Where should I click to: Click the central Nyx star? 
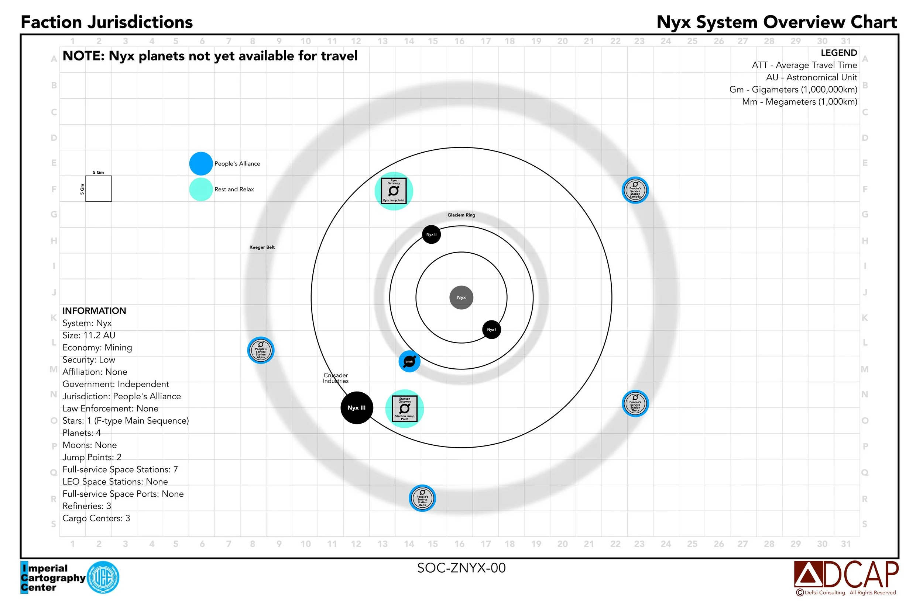pyautogui.click(x=461, y=298)
